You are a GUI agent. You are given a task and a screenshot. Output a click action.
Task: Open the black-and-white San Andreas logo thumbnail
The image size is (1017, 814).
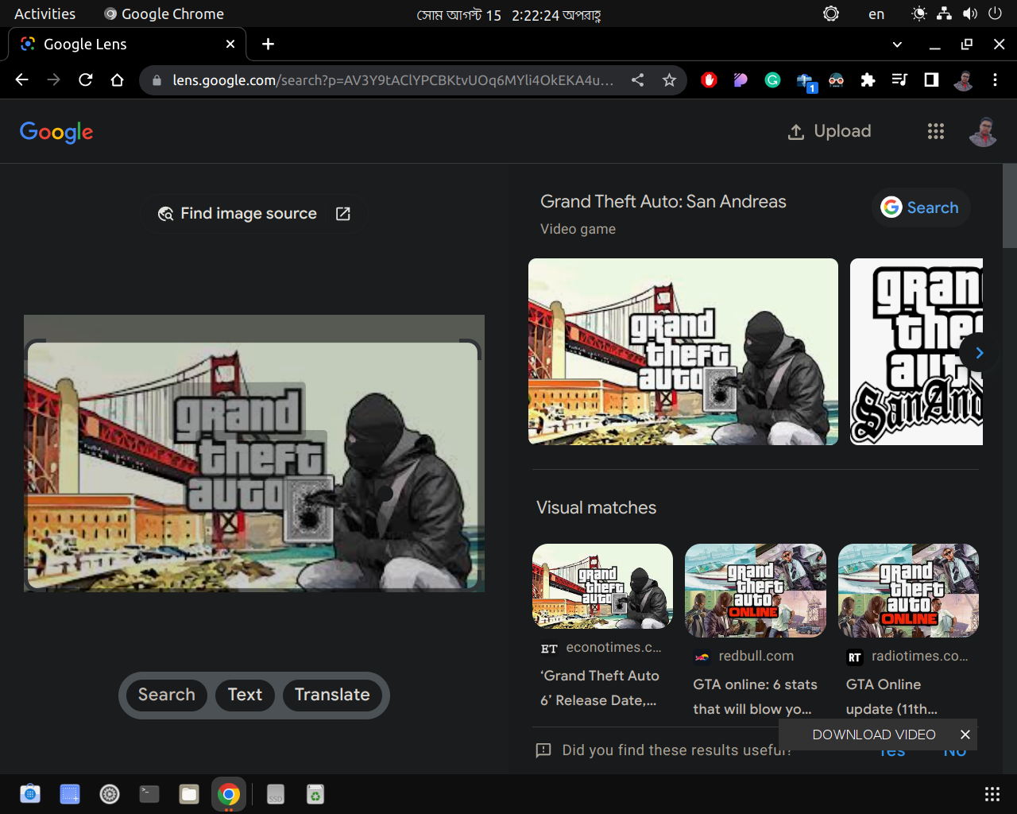coord(916,351)
